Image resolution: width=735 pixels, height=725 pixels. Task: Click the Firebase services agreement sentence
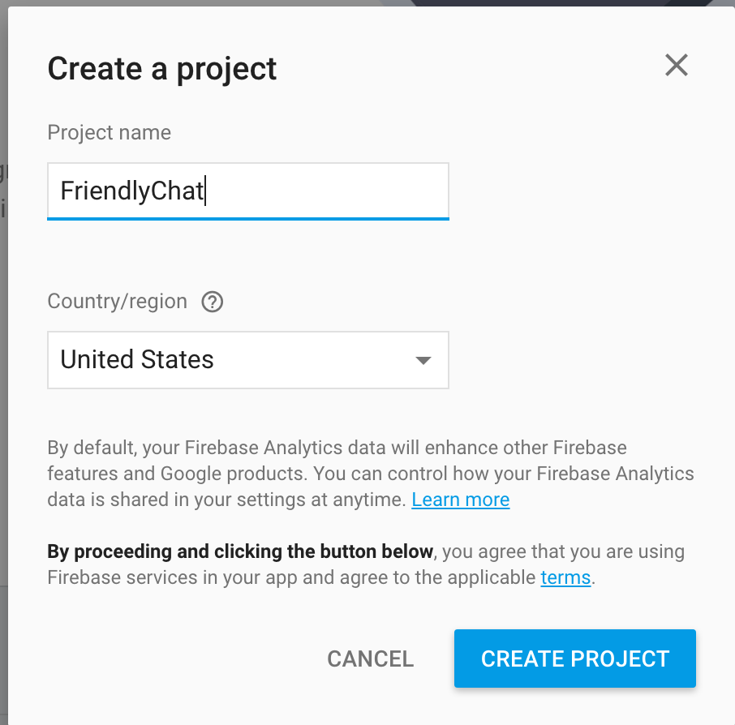click(x=292, y=578)
